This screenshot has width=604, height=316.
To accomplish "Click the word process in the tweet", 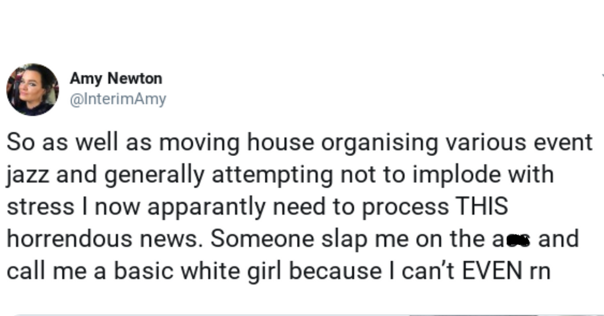I will [406, 208].
